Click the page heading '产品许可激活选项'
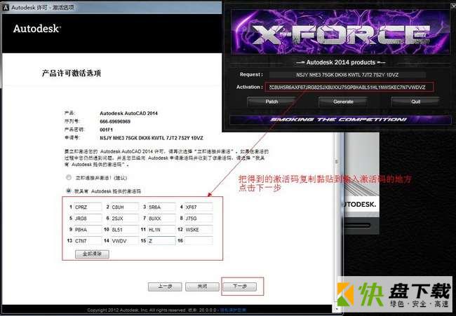The image size is (456, 316). (x=72, y=73)
